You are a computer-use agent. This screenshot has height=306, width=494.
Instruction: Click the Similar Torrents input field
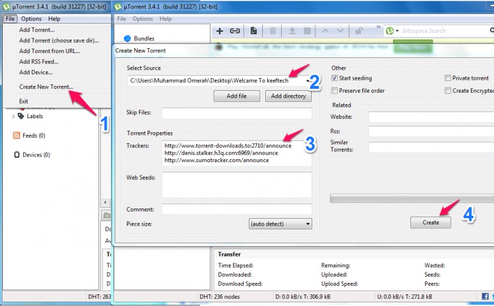[x=431, y=148]
